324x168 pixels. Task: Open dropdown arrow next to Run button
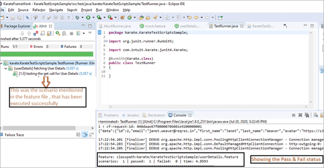click(93, 17)
